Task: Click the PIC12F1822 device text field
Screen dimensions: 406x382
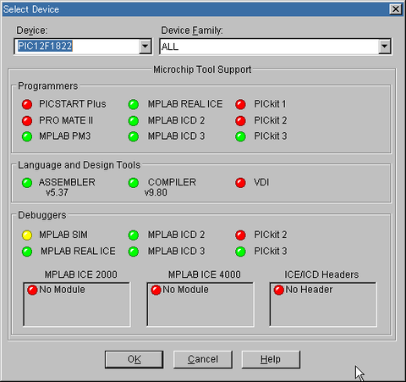Action: [x=77, y=47]
